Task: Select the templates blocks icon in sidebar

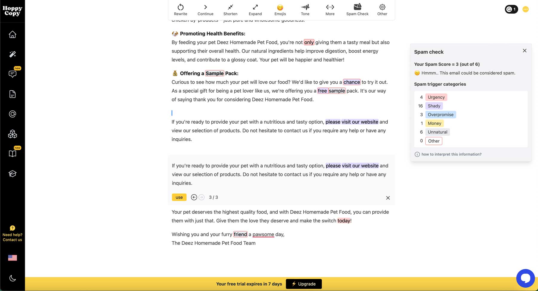Action: click(x=12, y=134)
